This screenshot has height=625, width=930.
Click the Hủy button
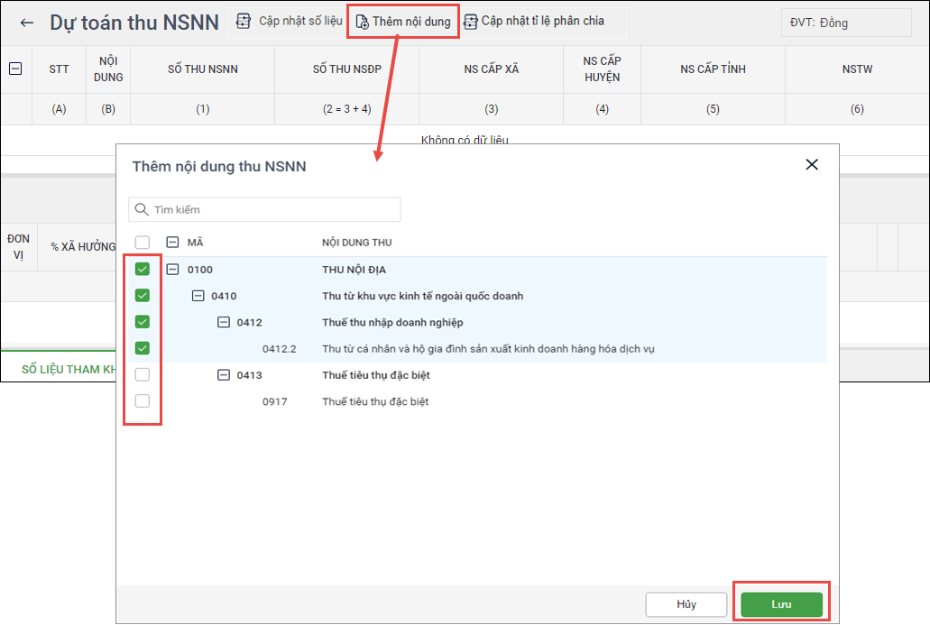pos(686,604)
